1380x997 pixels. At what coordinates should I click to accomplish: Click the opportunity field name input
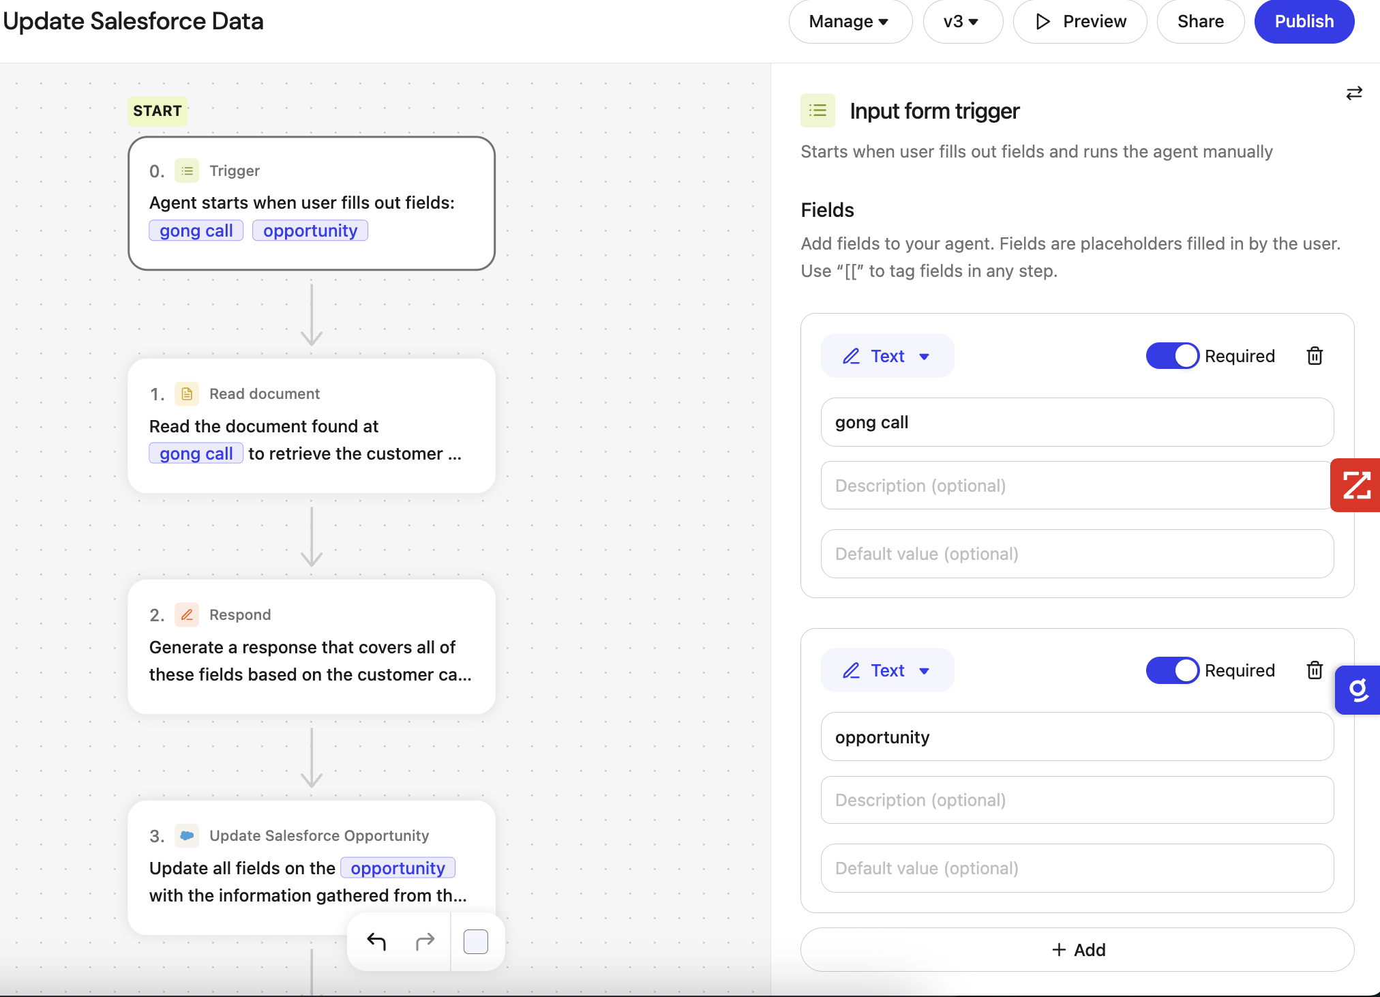pyautogui.click(x=1077, y=736)
